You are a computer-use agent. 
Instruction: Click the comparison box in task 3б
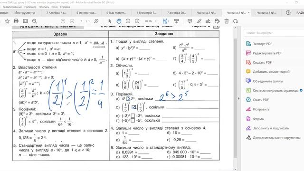point(134,107)
